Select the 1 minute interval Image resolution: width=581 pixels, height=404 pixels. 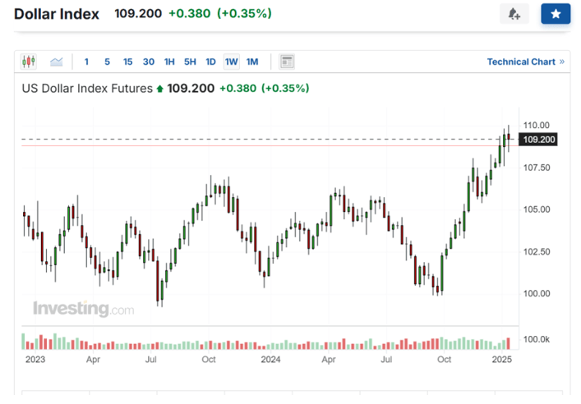[86, 62]
